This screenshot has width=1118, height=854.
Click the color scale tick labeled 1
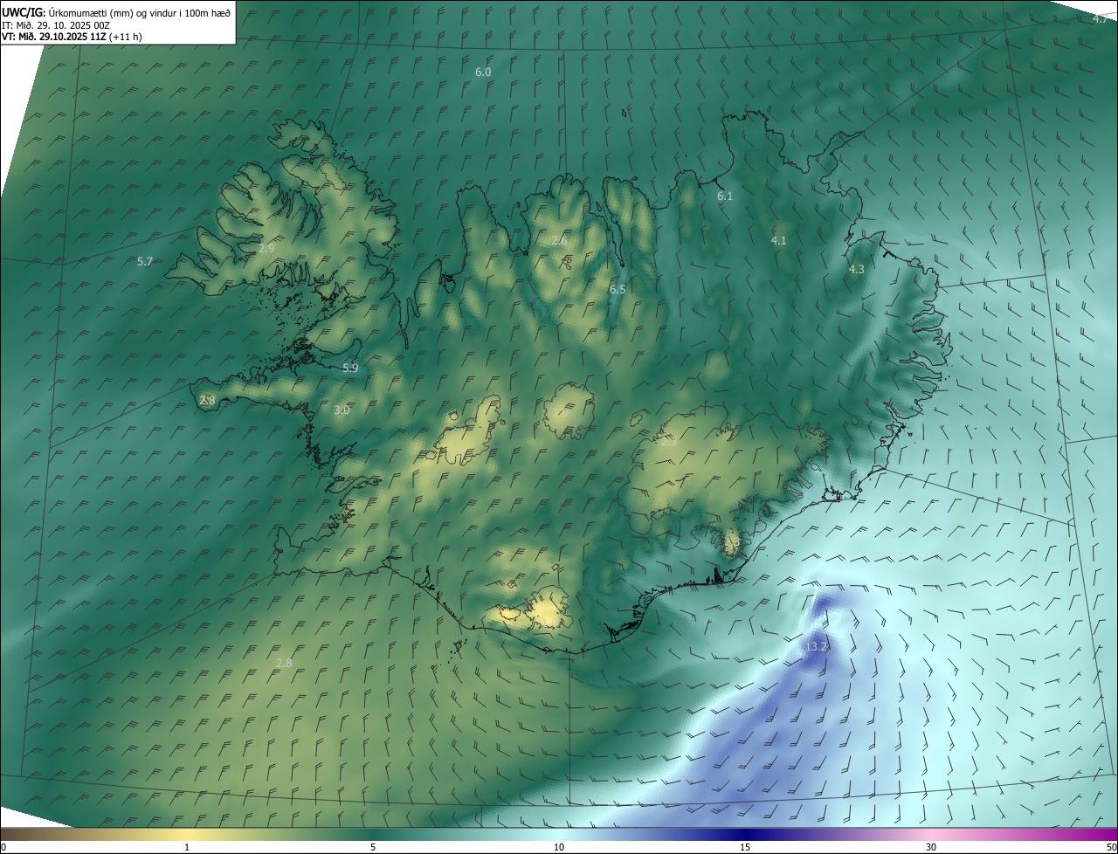click(187, 848)
